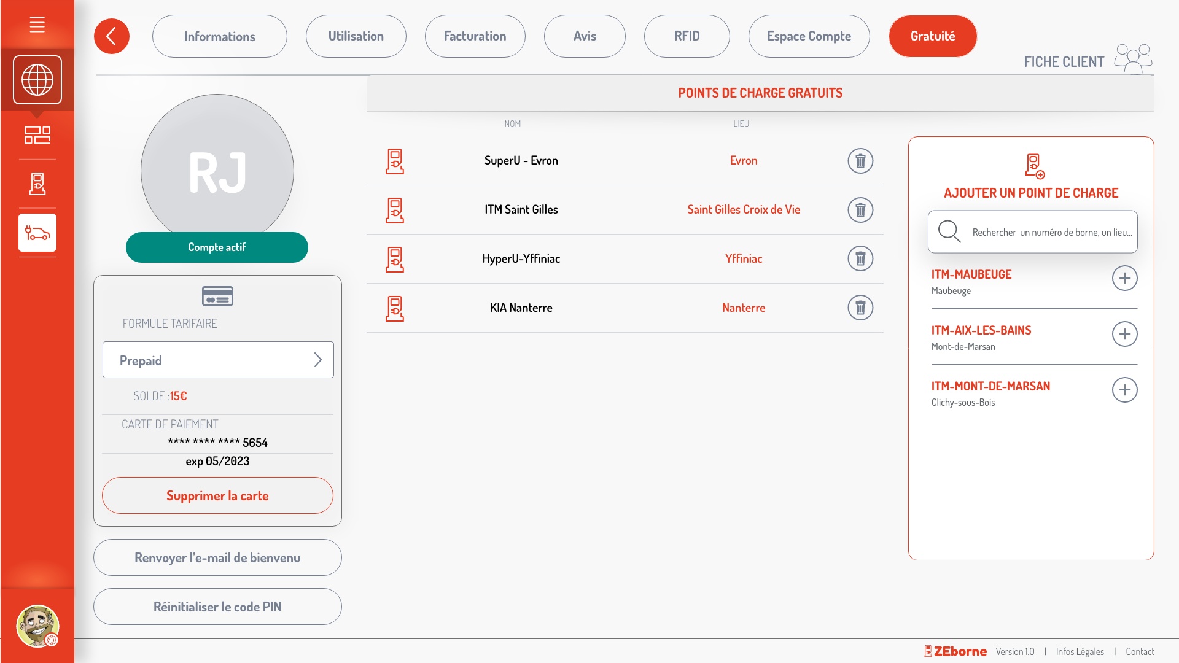Select the electric car sidebar icon

[x=37, y=233]
